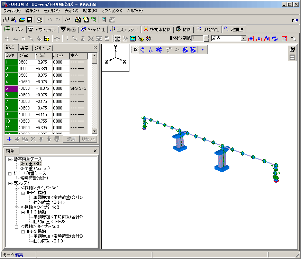The image size is (301, 259).
Task: Click the INFO icon in viewport toolbar
Action: 184,50
